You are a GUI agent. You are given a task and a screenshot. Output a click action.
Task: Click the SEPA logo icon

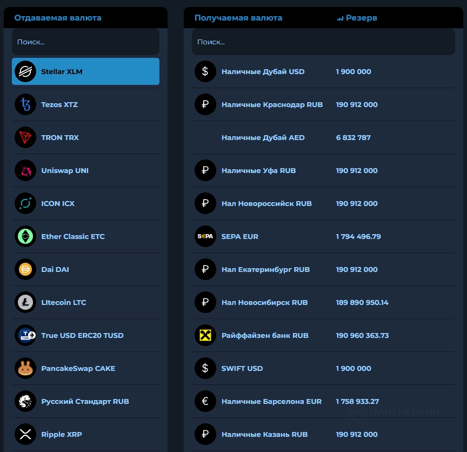[205, 236]
